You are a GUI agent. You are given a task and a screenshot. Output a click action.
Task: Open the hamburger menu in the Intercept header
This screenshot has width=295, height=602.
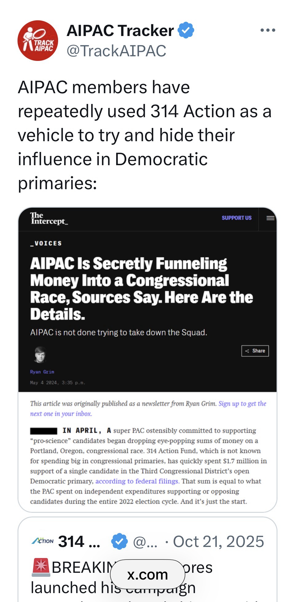pos(270,218)
